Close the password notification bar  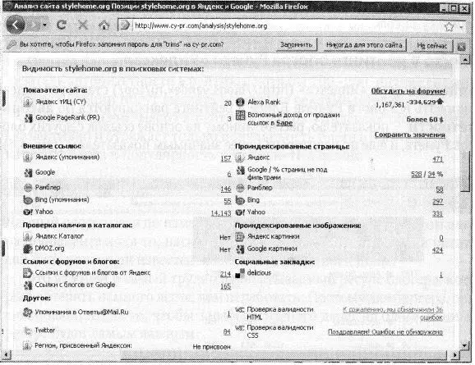pos(461,46)
